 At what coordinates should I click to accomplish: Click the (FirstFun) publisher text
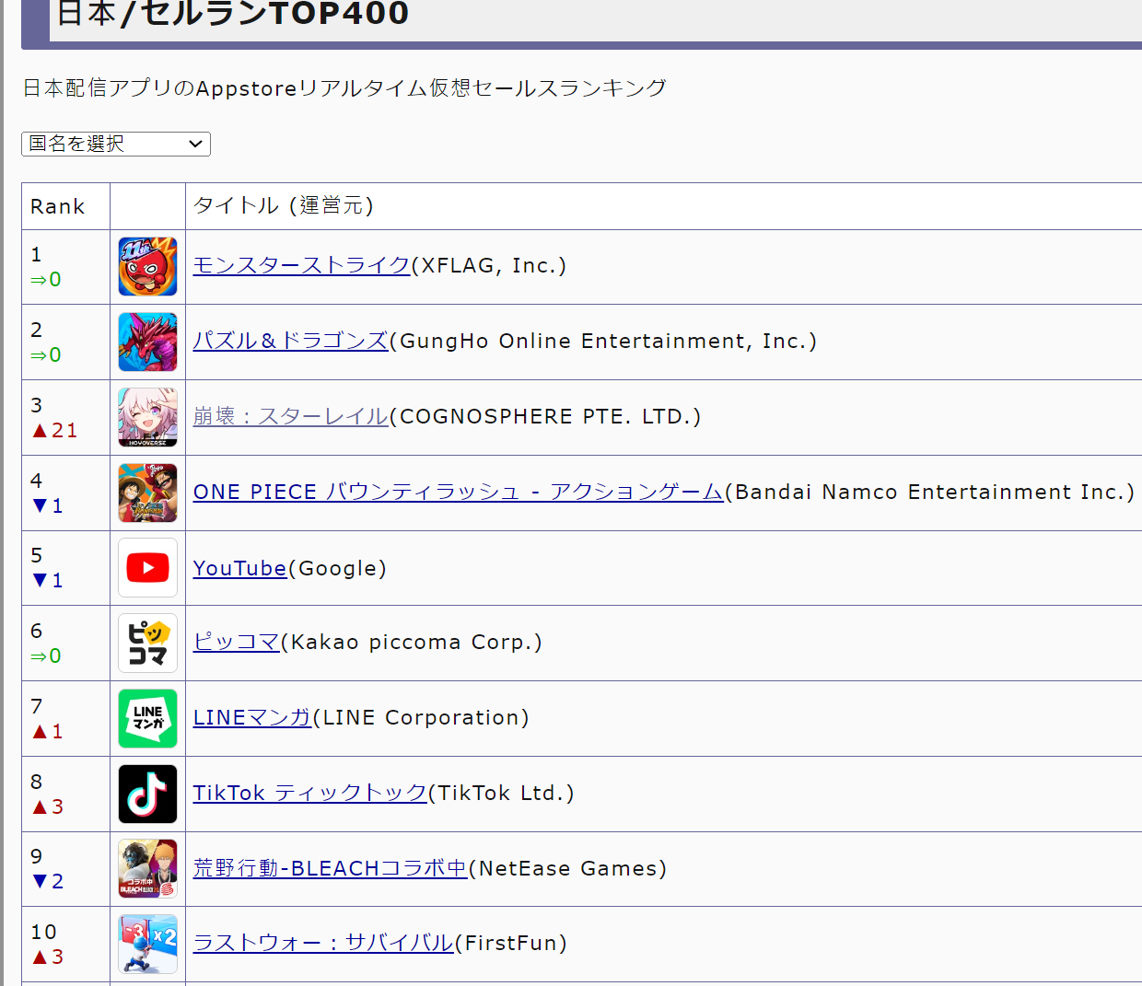tap(511, 943)
